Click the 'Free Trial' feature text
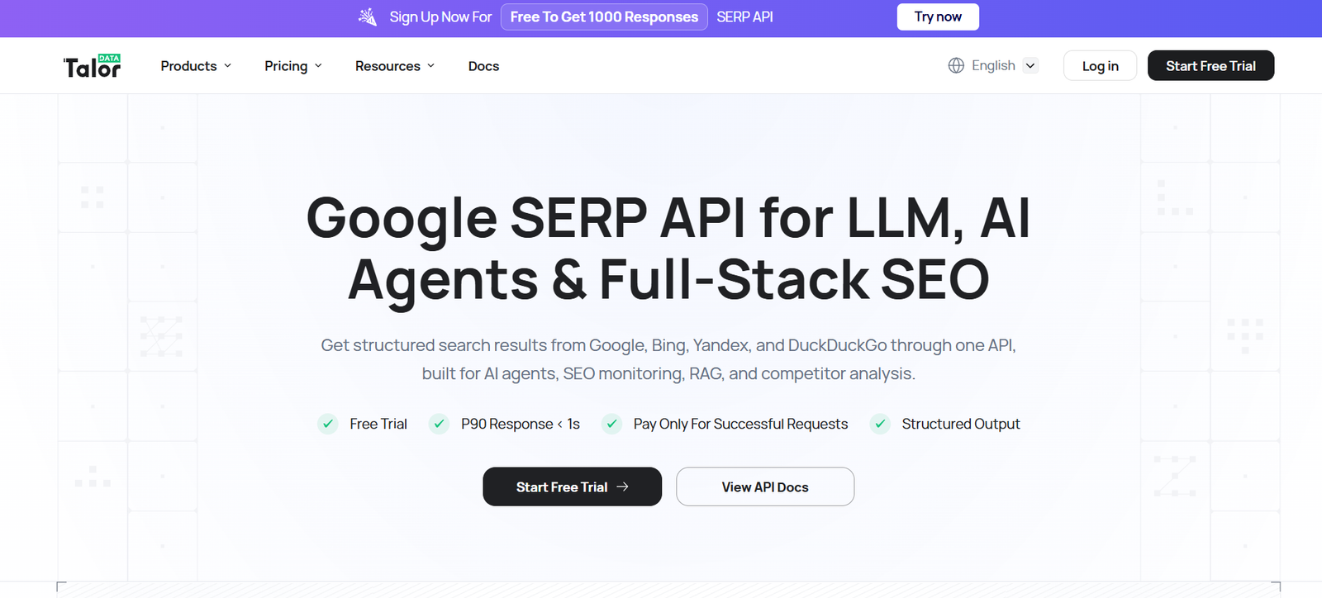The height and width of the screenshot is (598, 1322). pyautogui.click(x=378, y=424)
